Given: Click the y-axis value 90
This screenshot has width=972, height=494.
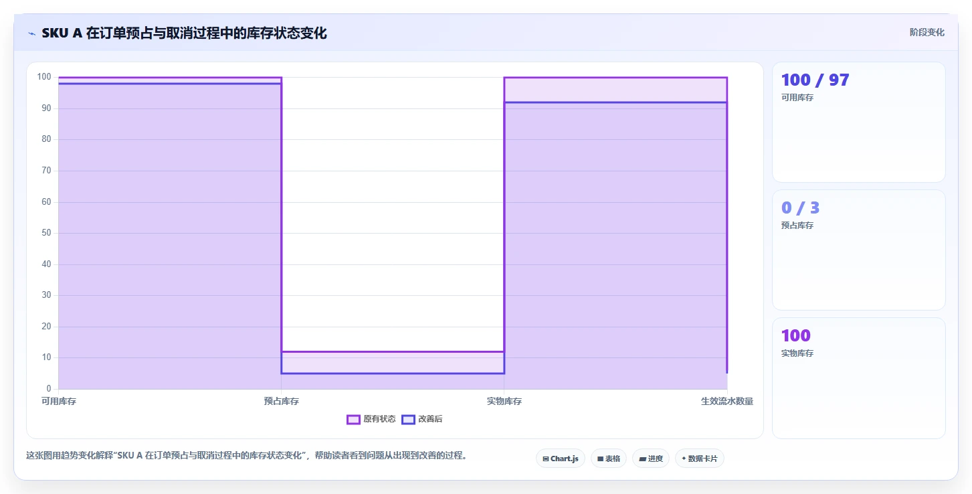Looking at the screenshot, I should 46,108.
